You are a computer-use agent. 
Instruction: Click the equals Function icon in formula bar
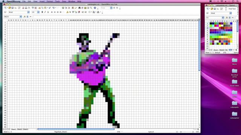pyautogui.click(x=31, y=16)
